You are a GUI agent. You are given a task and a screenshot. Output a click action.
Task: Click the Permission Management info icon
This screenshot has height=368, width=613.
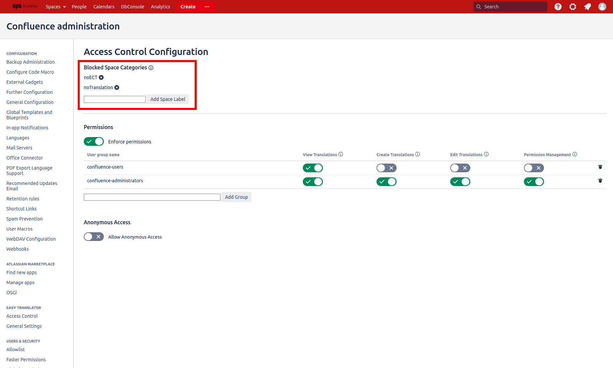[x=575, y=154]
